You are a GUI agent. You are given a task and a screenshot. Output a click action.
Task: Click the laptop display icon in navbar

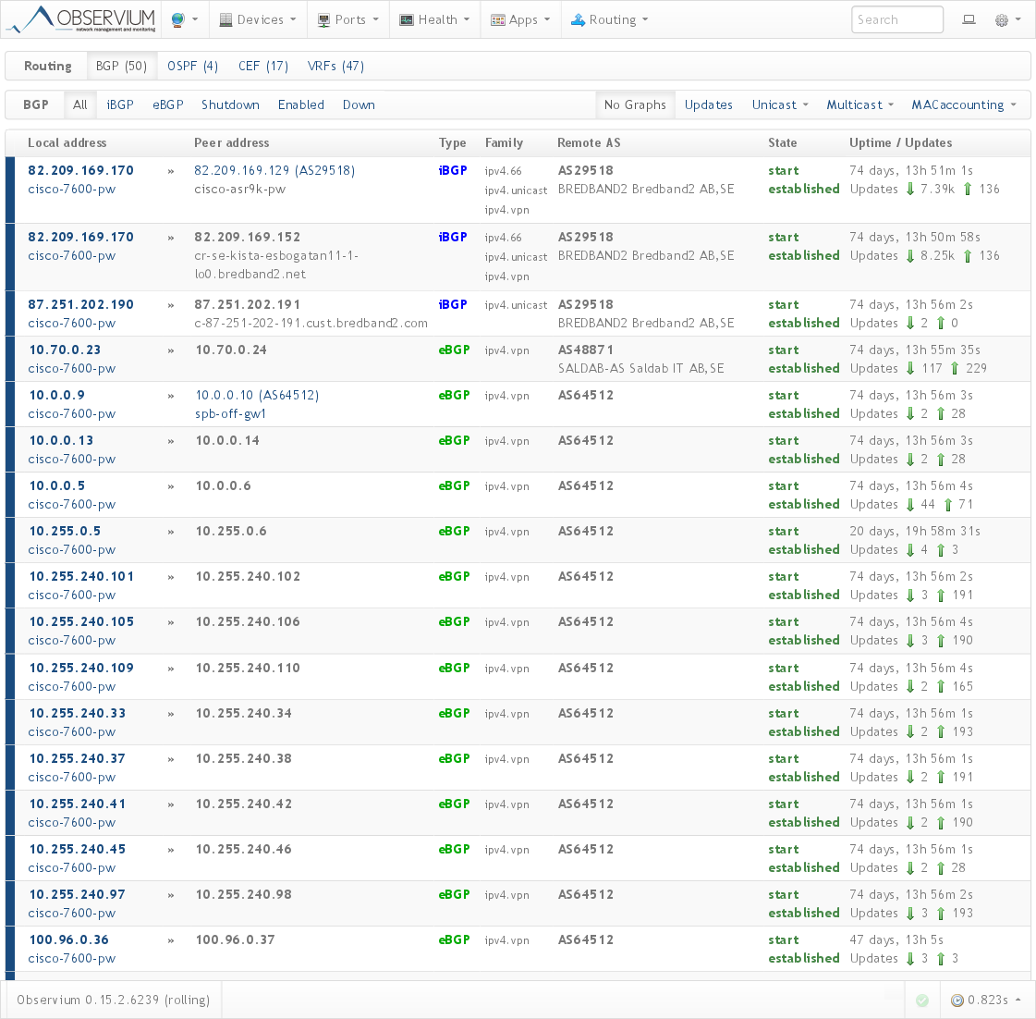coord(969,19)
